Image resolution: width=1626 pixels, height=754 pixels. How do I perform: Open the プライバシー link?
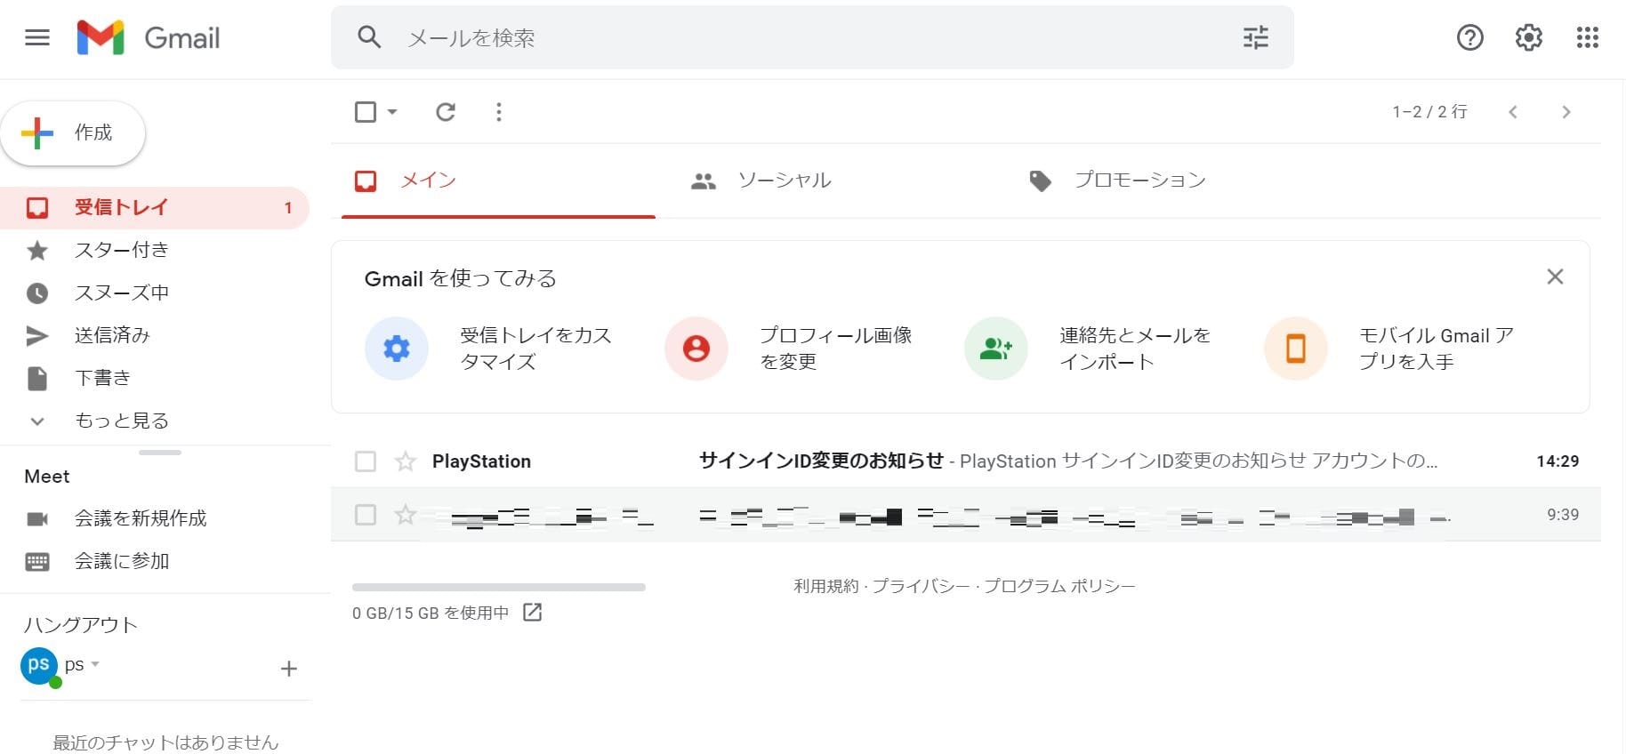pos(921,586)
